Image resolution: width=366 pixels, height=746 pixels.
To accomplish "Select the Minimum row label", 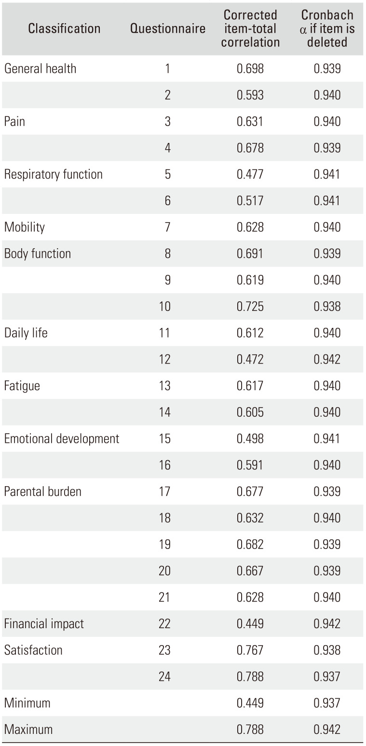I will (27, 704).
